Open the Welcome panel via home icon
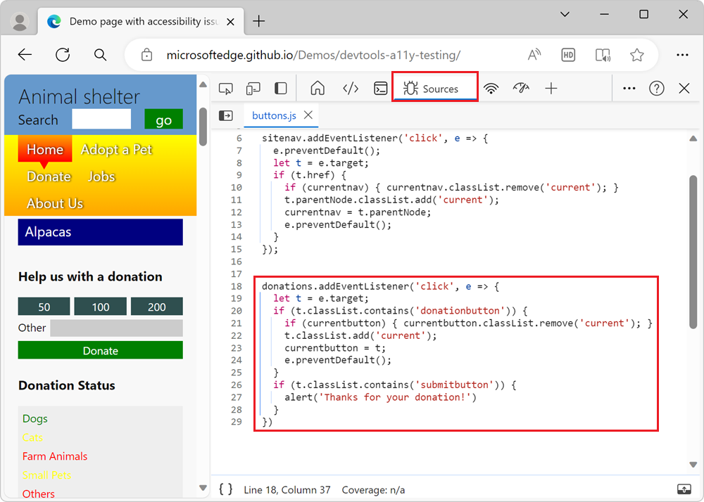Image resolution: width=704 pixels, height=502 pixels. [x=318, y=88]
